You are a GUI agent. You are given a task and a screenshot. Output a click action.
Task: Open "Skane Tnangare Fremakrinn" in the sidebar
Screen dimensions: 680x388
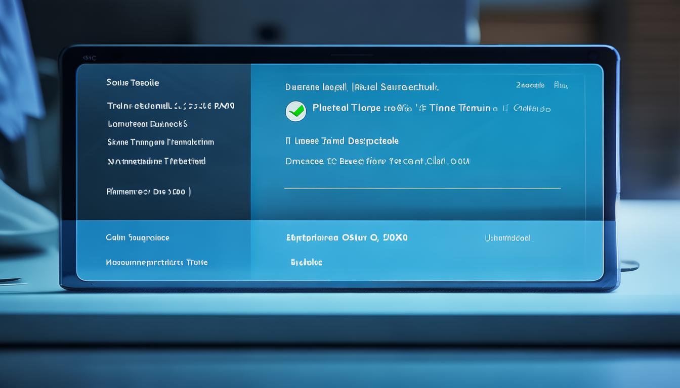[160, 142]
